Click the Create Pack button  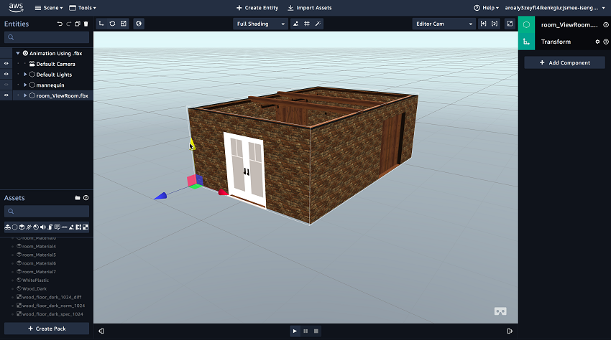(x=47, y=329)
